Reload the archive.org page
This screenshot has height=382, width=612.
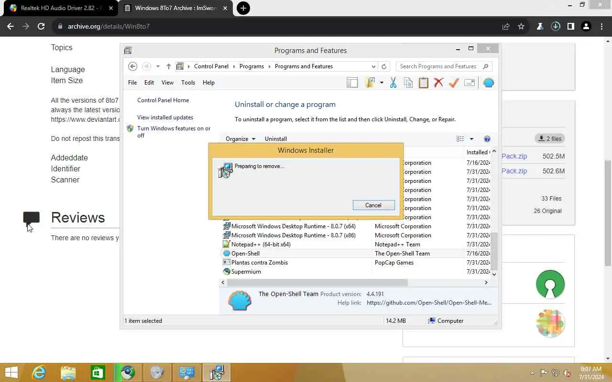tap(41, 26)
